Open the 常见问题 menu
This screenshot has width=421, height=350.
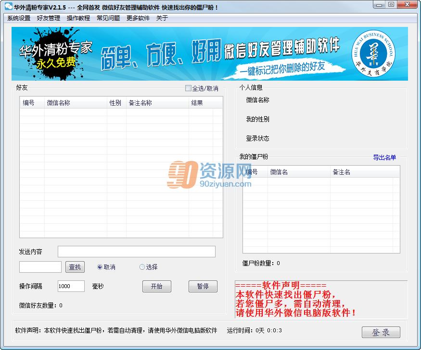(x=108, y=18)
